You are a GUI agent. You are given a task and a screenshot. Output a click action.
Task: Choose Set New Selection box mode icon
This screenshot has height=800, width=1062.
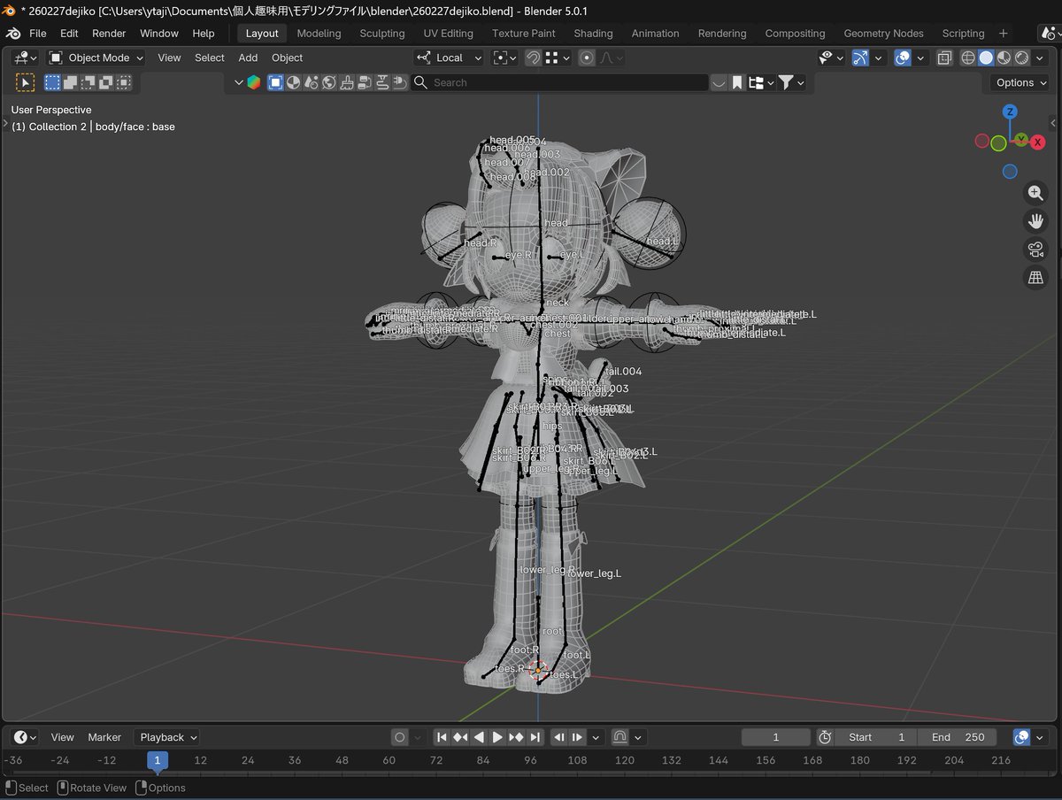(53, 82)
